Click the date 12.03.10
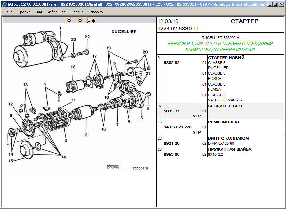 tap(168, 21)
